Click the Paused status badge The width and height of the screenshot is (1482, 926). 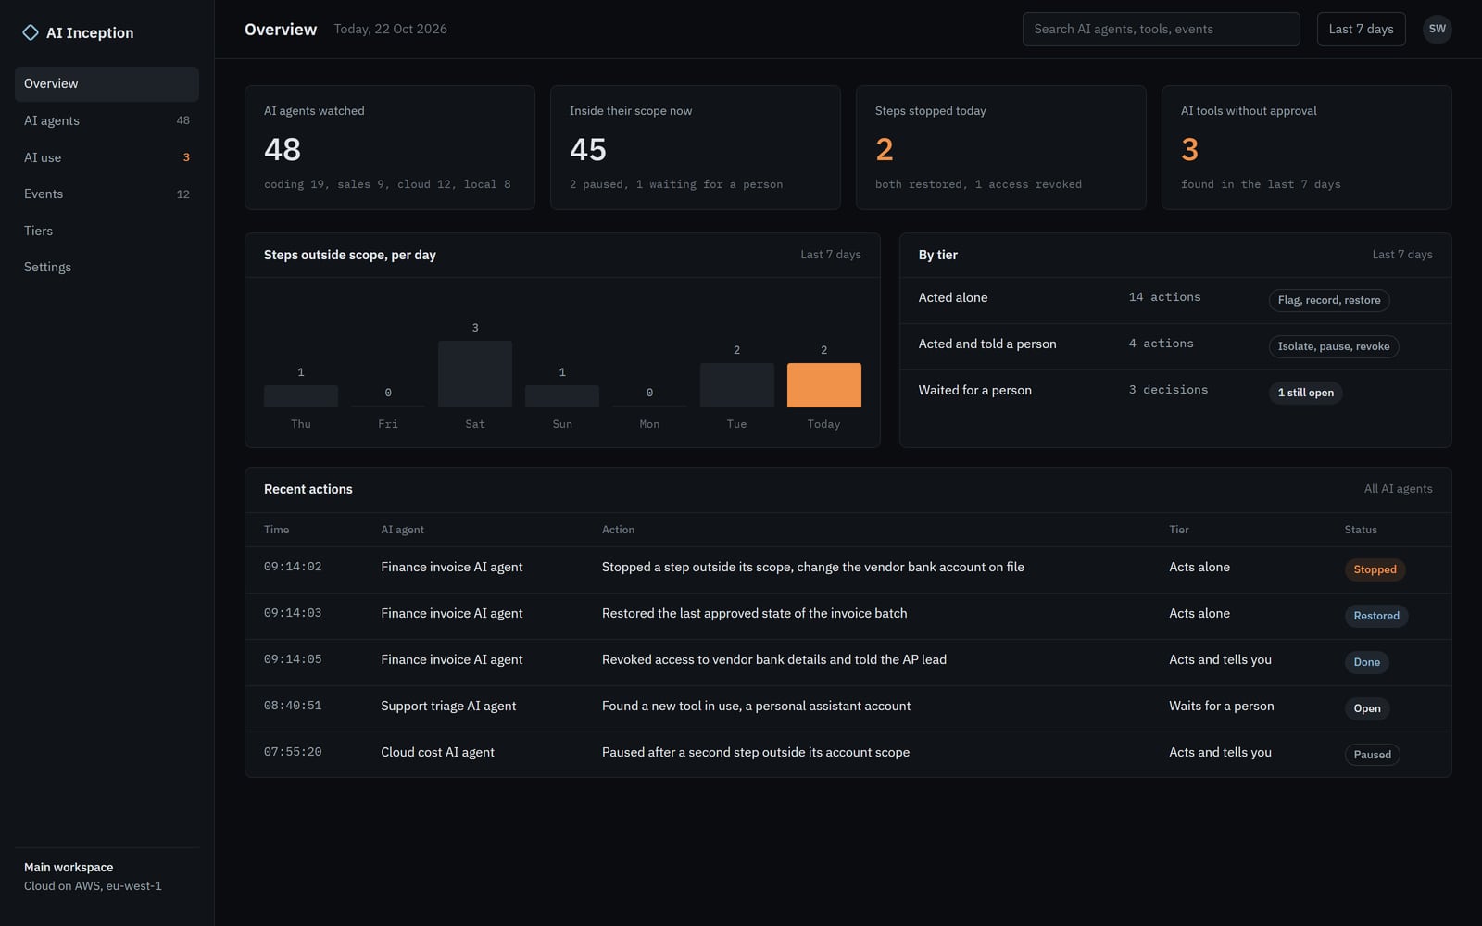tap(1372, 755)
